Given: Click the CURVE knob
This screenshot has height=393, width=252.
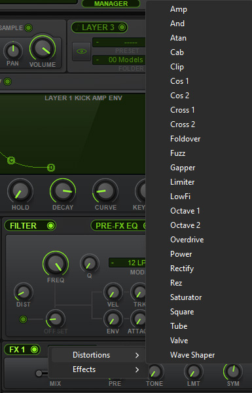Looking at the screenshot, I should pos(105,191).
